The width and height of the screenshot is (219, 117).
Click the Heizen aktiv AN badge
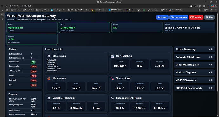click(33, 62)
